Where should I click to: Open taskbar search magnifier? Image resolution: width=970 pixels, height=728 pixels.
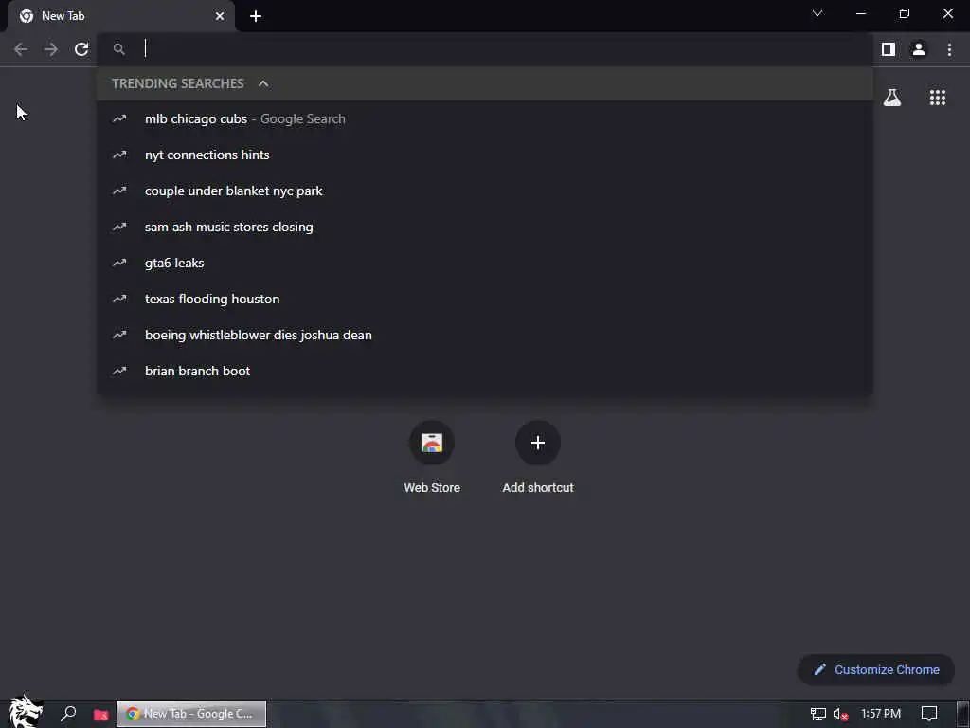pyautogui.click(x=68, y=714)
